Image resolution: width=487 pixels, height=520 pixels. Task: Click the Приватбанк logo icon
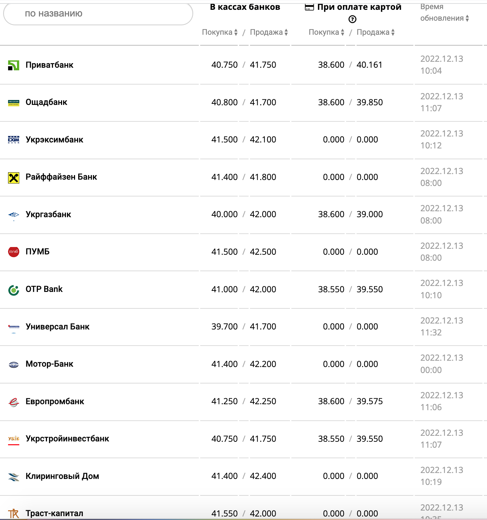pos(14,65)
